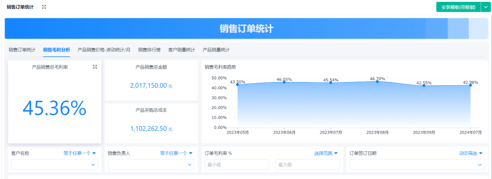Open the 销售排行榜 tab
The height and width of the screenshot is (179, 492).
click(x=149, y=50)
